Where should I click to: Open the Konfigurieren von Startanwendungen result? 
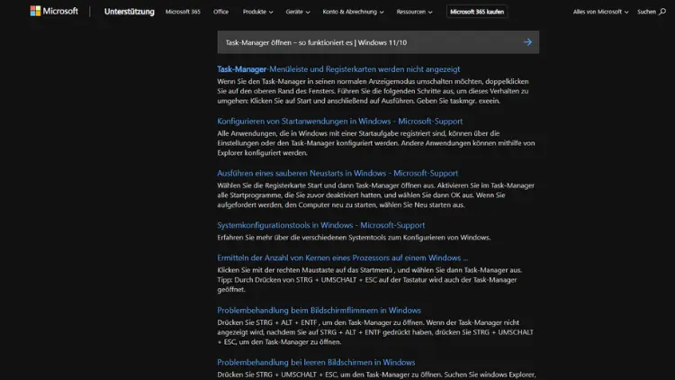click(x=339, y=121)
